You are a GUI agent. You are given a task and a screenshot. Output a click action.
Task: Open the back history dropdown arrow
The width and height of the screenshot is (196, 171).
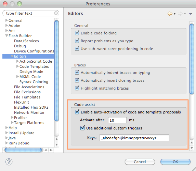[x=175, y=14]
